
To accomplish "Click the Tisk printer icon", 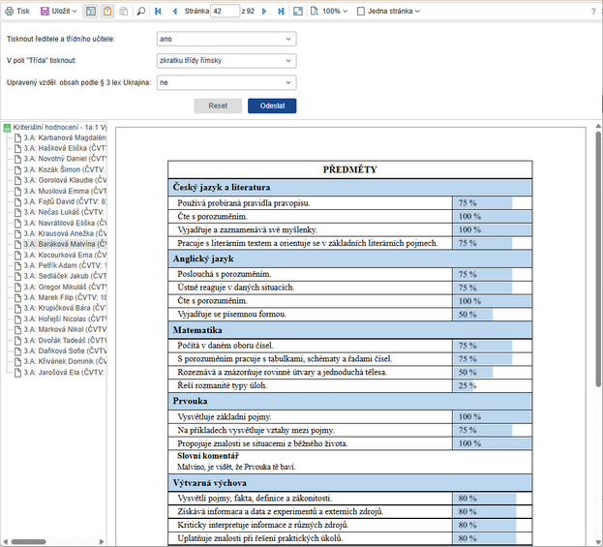I will pos(10,12).
